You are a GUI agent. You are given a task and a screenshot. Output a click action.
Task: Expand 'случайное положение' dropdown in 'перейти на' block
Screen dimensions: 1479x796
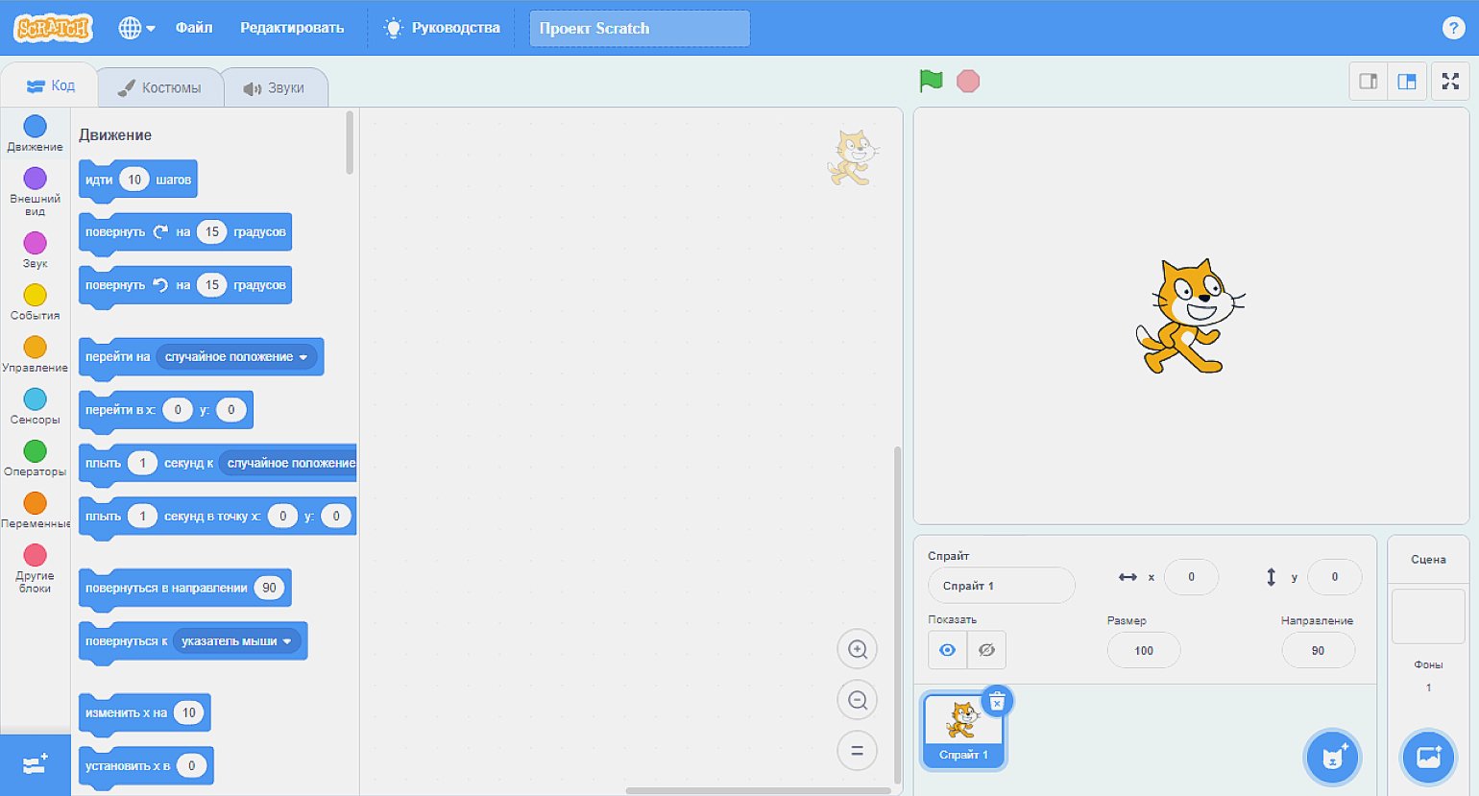(x=303, y=357)
